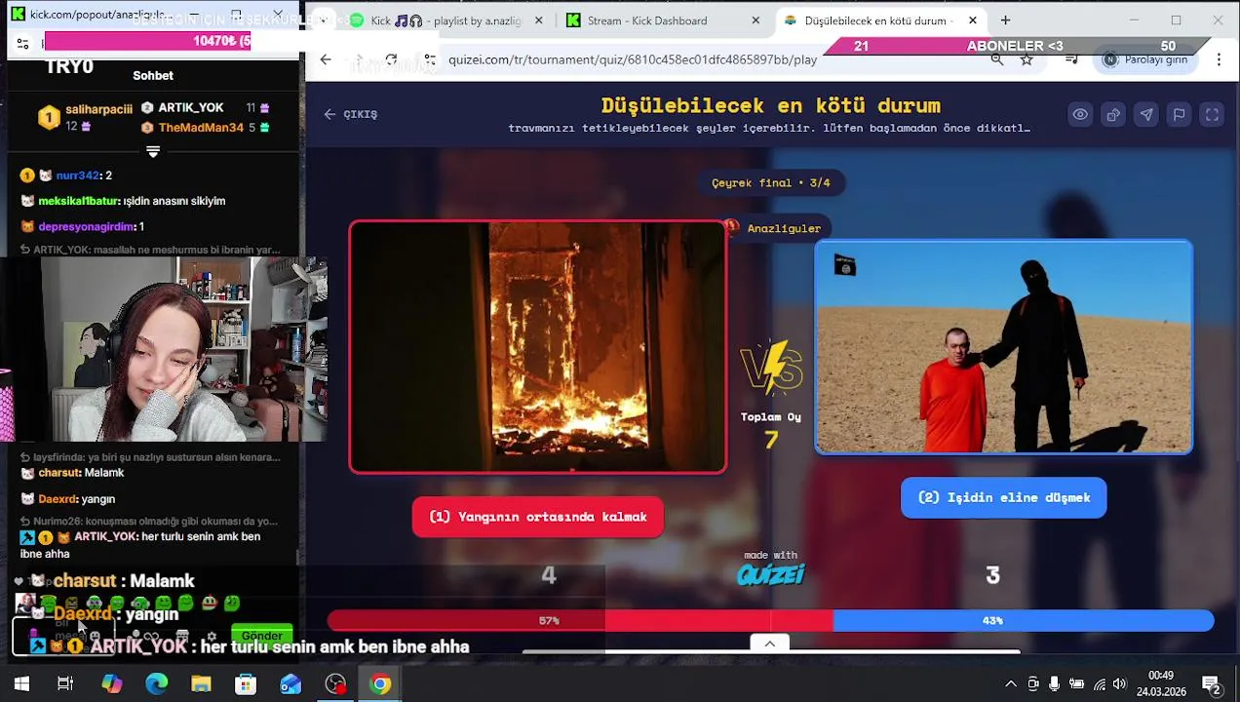Close the Düşülebilecek en kötü durum tab

(x=972, y=20)
